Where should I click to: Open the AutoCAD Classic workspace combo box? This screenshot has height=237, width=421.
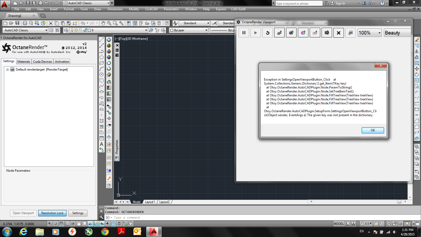pos(26,30)
